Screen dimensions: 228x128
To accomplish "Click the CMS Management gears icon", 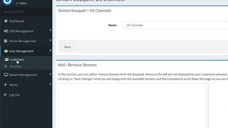I will [6, 31].
